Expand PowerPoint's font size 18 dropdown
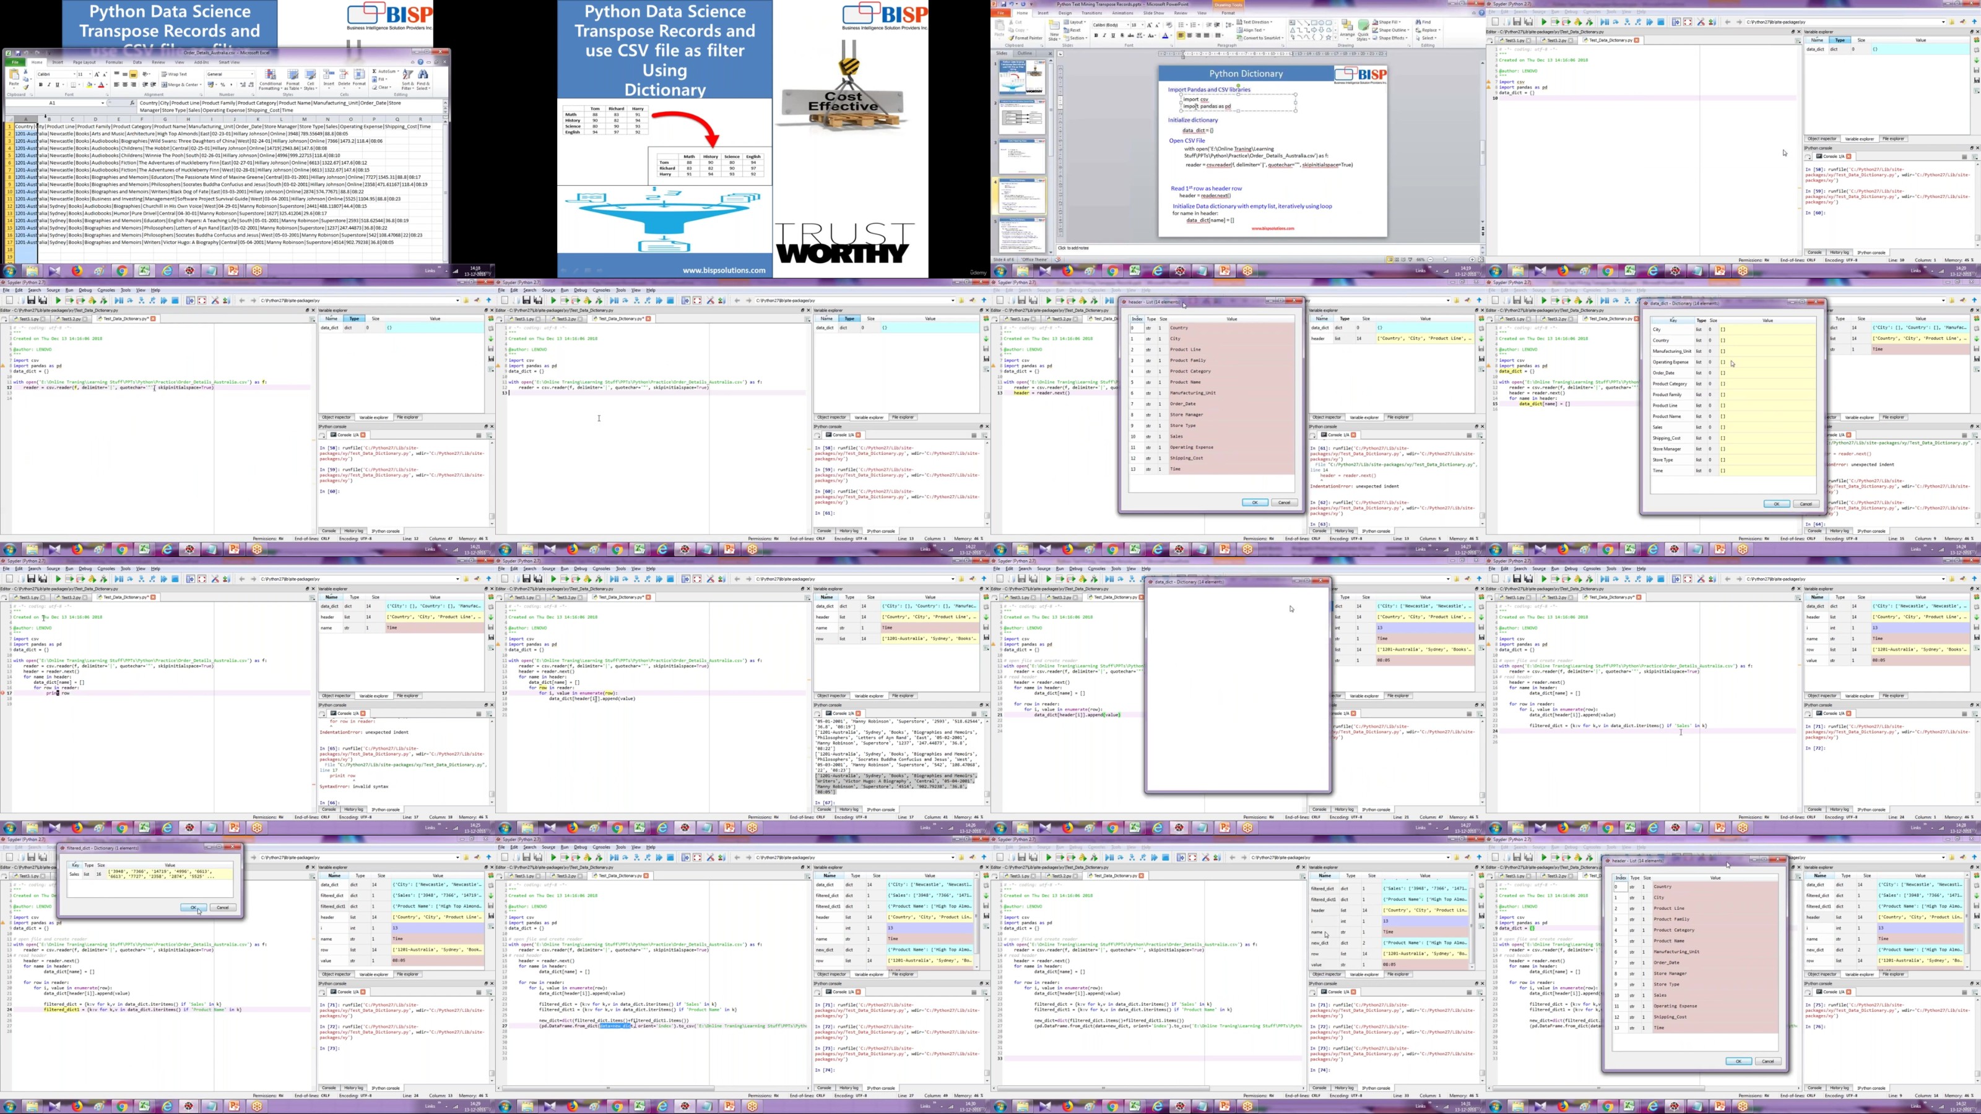This screenshot has height=1114, width=1981. coord(1143,25)
